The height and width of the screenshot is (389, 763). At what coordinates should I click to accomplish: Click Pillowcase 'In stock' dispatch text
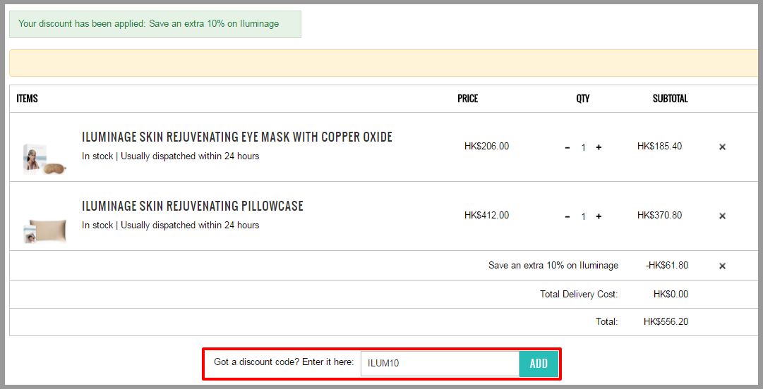(x=170, y=226)
